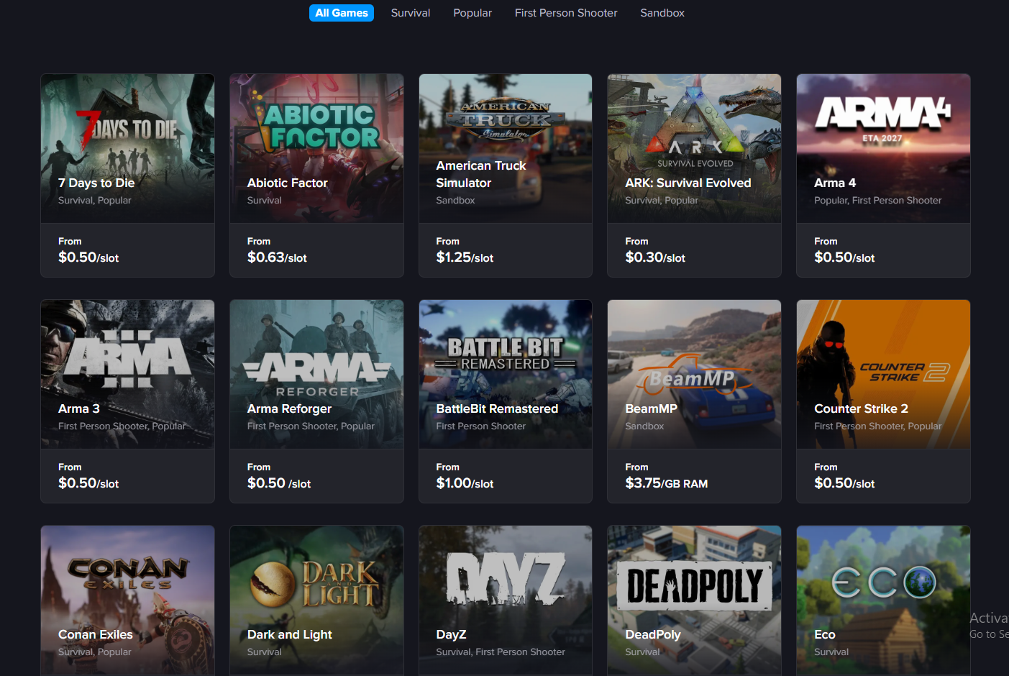The width and height of the screenshot is (1009, 676).
Task: Click "Survival, Popular" genres under 7 Days to Die
Action: tap(95, 200)
